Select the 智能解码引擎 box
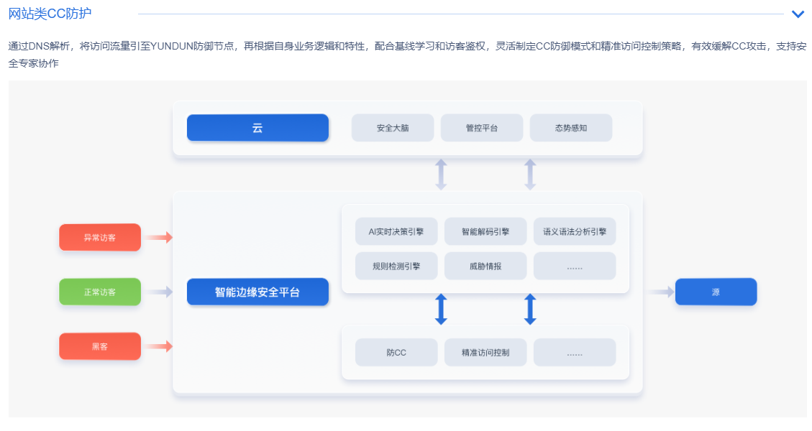 [485, 231]
